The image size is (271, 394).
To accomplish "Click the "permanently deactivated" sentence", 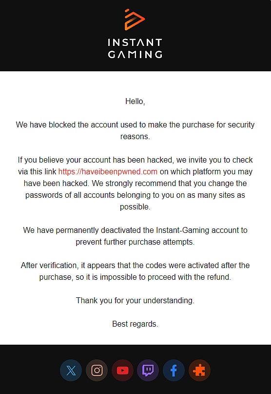I will (x=135, y=230).
